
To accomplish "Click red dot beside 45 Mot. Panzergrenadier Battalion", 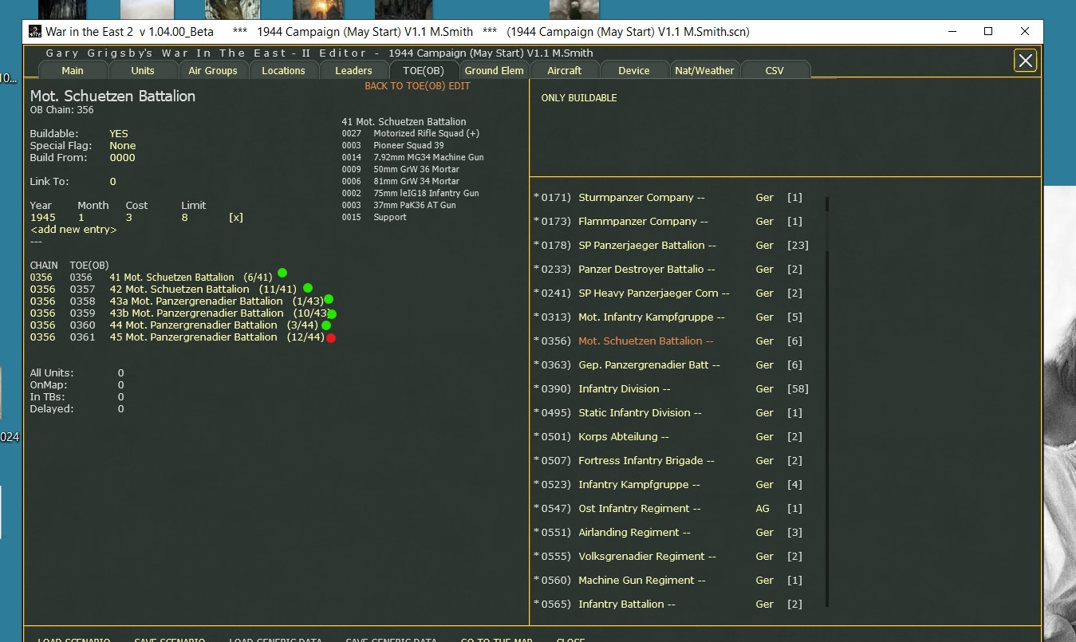I will (x=331, y=338).
